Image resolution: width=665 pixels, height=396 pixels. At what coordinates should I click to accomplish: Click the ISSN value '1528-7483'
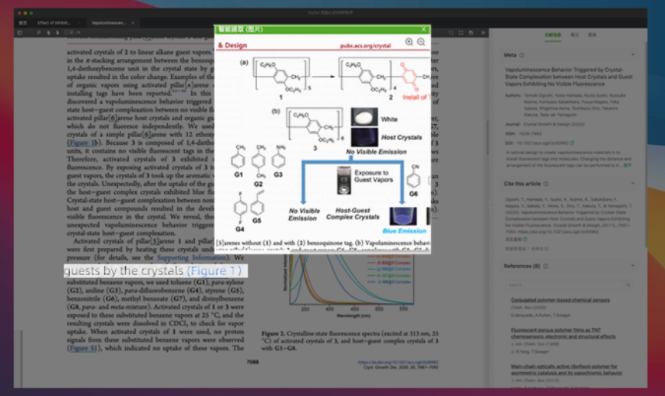[530, 134]
